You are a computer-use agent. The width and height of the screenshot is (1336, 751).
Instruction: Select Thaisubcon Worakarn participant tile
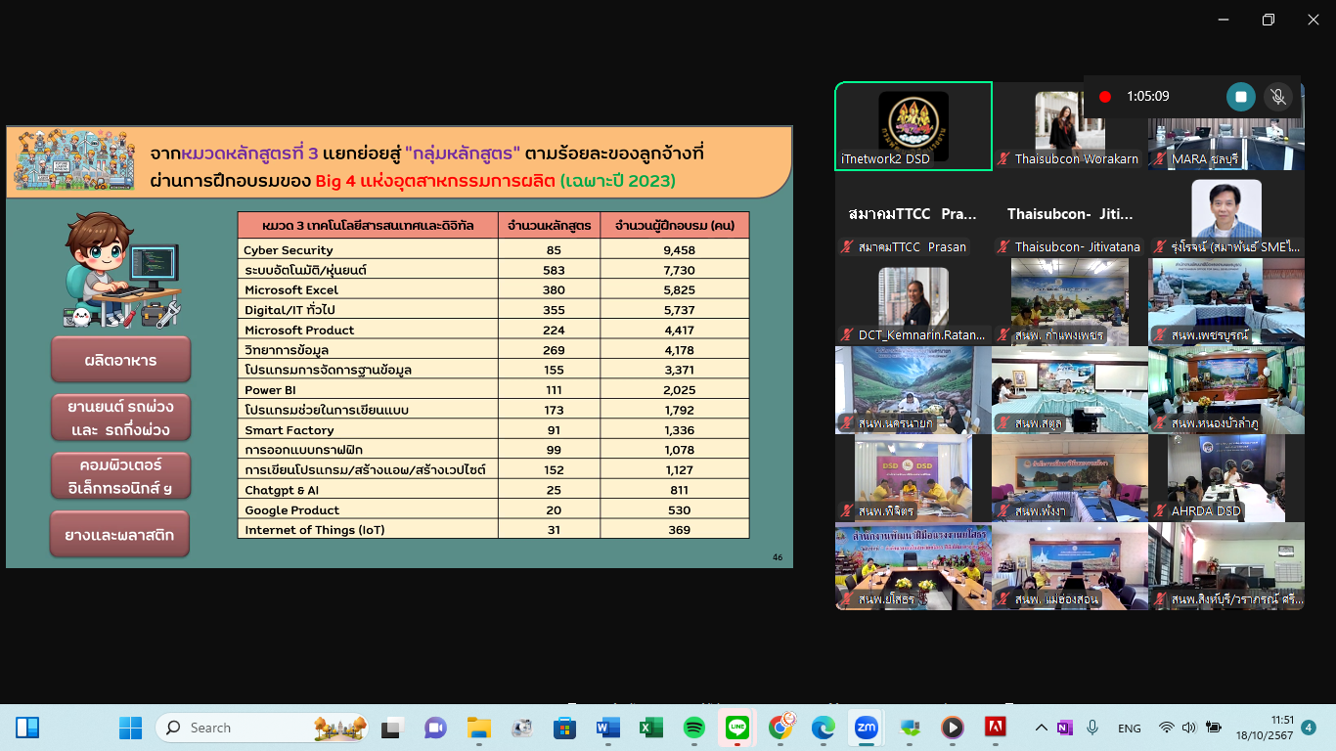click(1069, 126)
